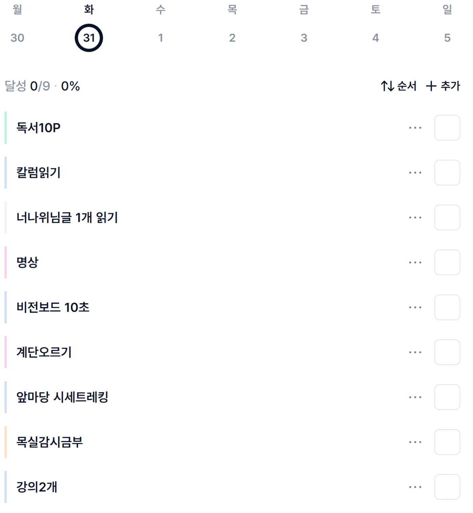This screenshot has width=473, height=513.
Task: Tick the 강의2개 checkbox
Action: (x=447, y=487)
